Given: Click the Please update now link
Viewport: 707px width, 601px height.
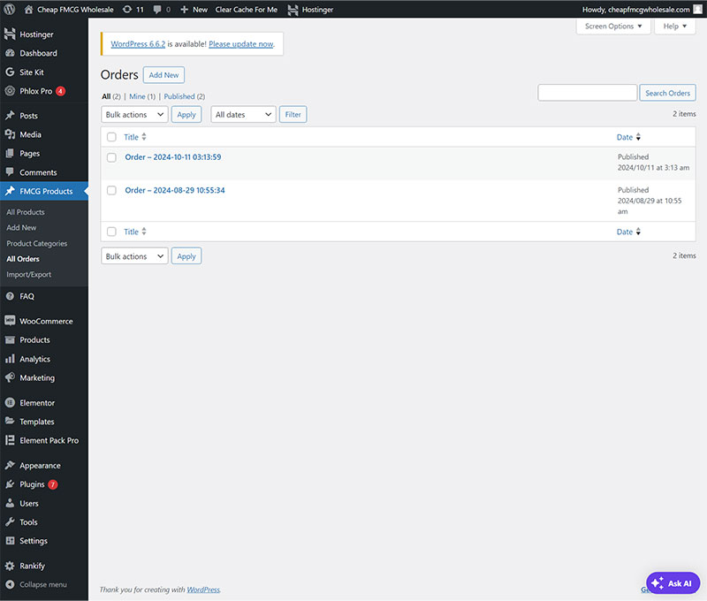Looking at the screenshot, I should tap(240, 43).
